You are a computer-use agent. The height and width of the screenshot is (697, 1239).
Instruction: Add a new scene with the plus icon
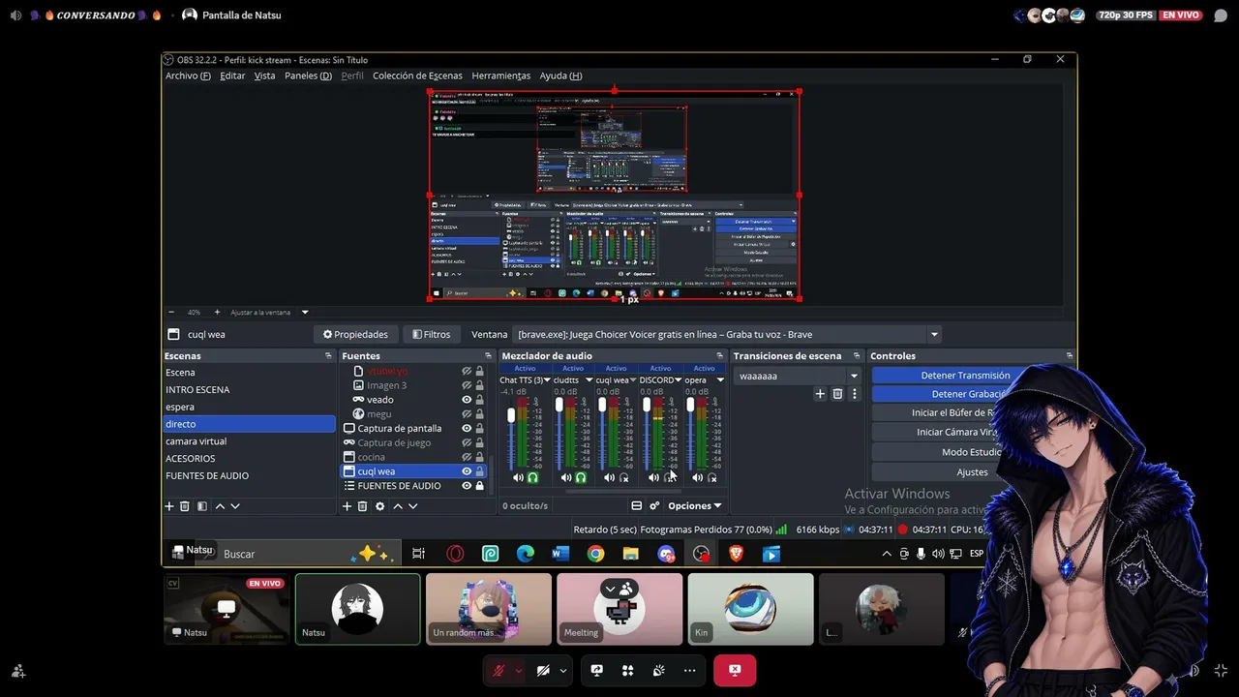click(169, 506)
